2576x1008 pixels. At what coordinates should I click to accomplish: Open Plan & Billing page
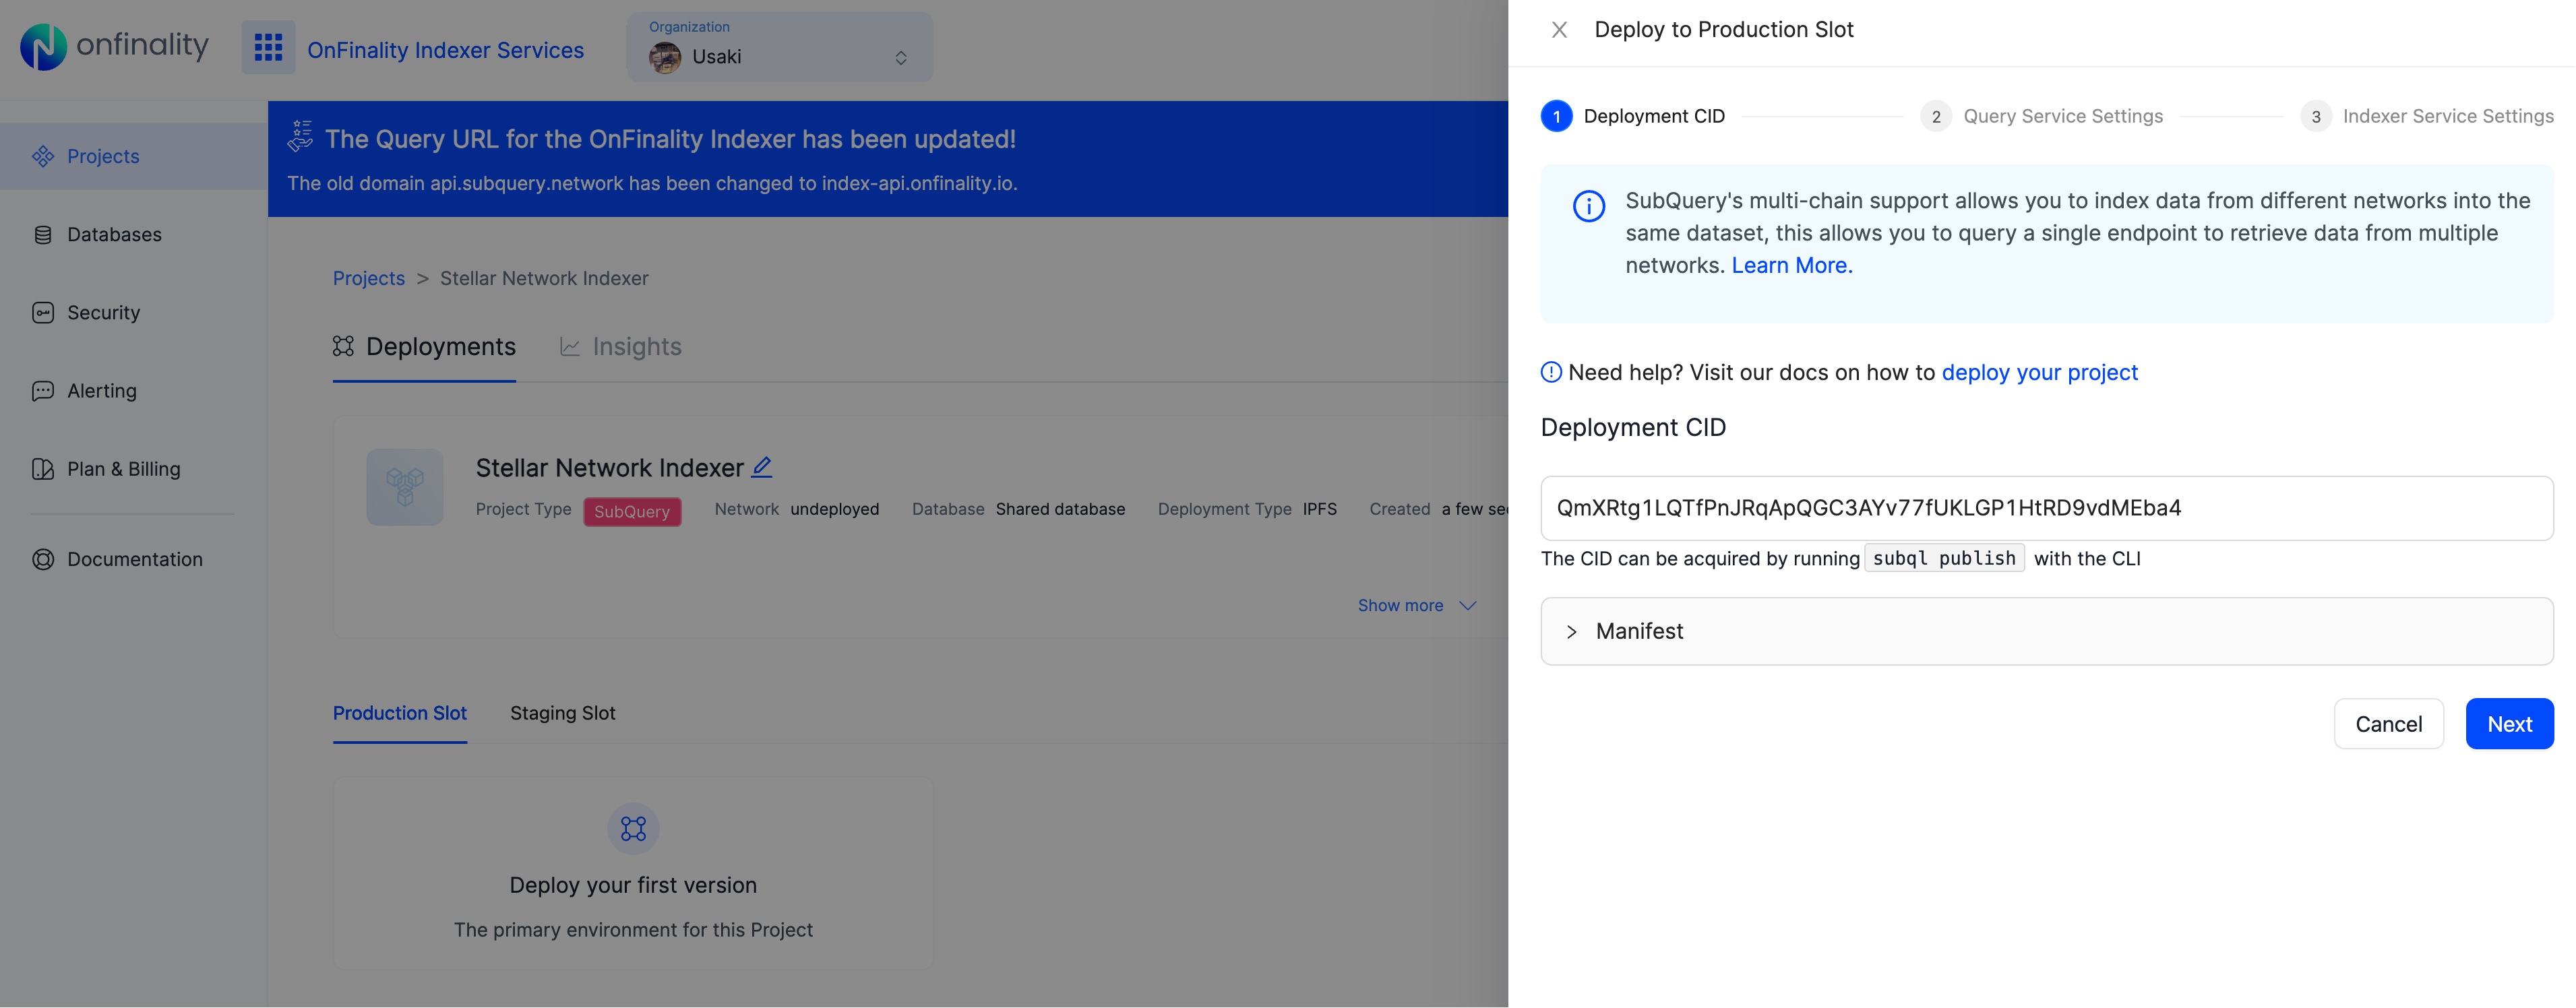pos(123,469)
